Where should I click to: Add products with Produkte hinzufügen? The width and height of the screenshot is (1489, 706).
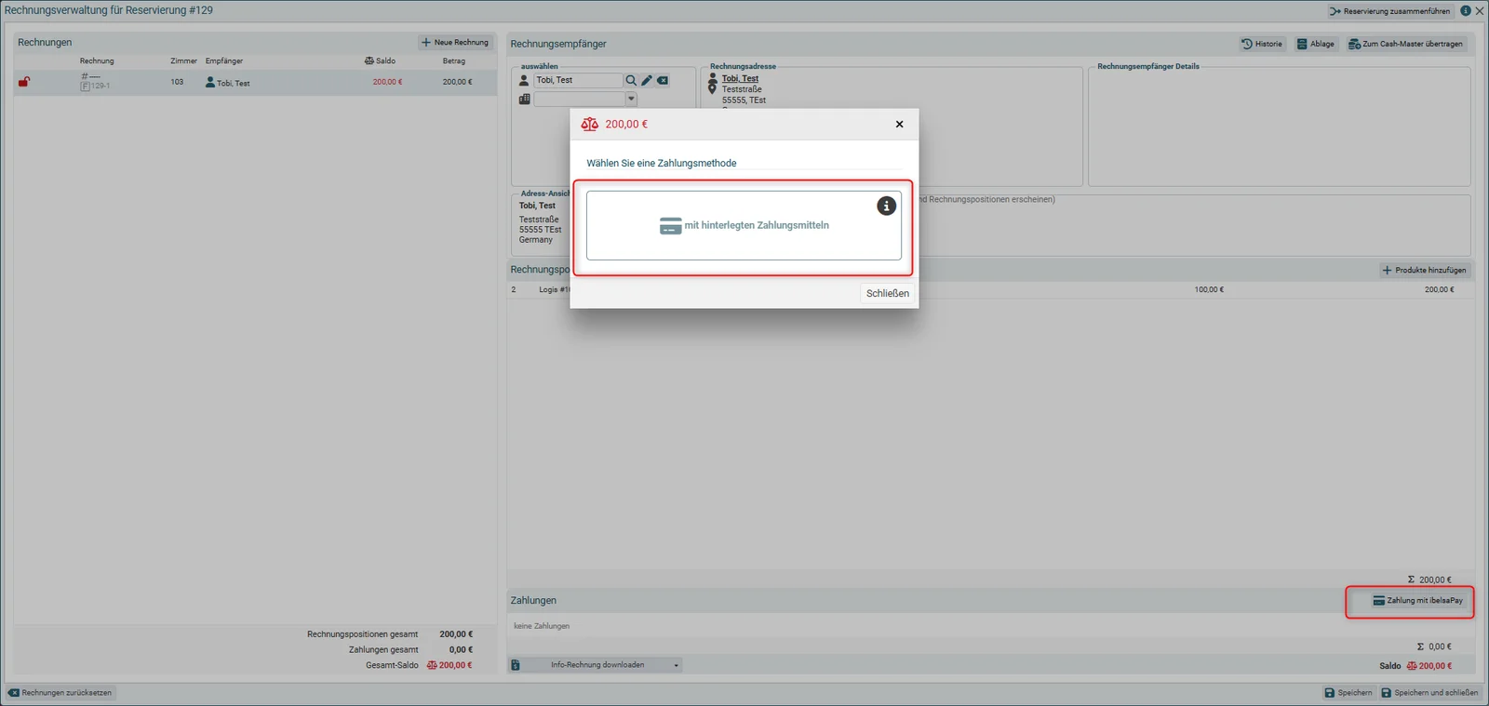pyautogui.click(x=1424, y=270)
